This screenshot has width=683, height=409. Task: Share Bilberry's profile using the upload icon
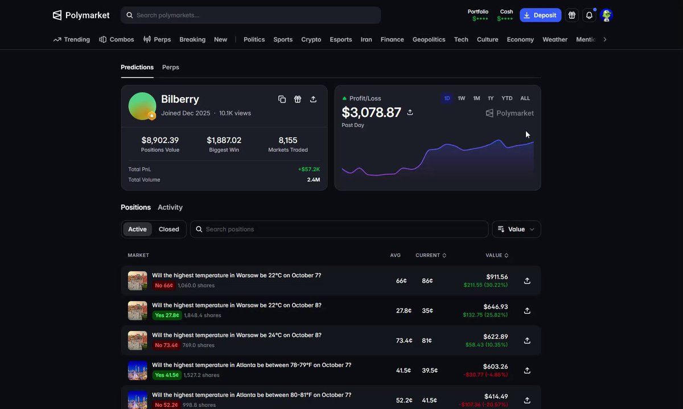(x=313, y=99)
